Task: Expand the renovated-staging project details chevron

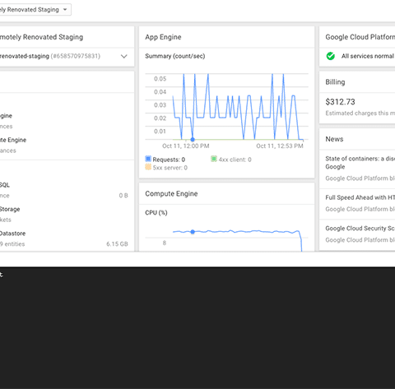Action: pos(124,57)
